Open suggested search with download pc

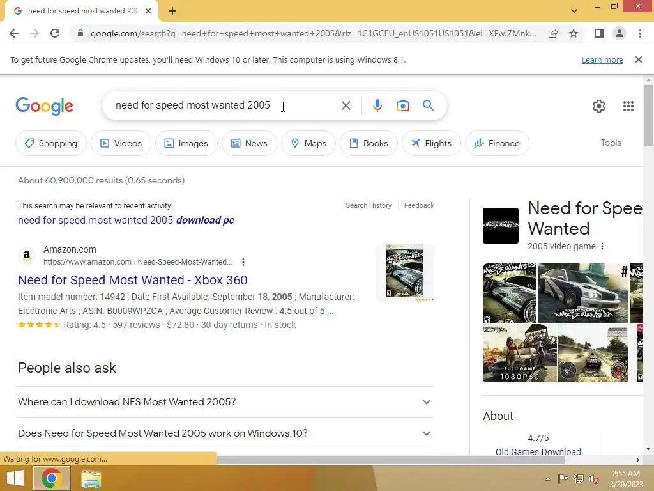click(x=126, y=220)
